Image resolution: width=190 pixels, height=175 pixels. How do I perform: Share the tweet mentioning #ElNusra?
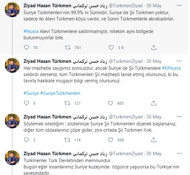154,103
